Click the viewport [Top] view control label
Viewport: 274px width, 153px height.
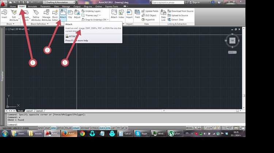pos(12,29)
